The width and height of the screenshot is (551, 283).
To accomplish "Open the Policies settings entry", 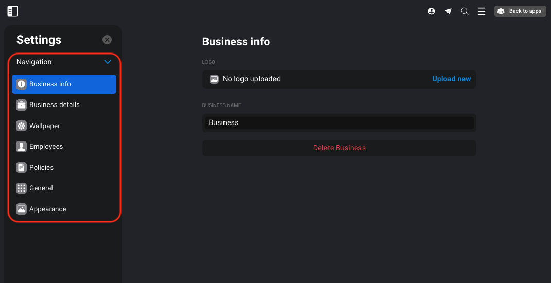I will coord(64,167).
